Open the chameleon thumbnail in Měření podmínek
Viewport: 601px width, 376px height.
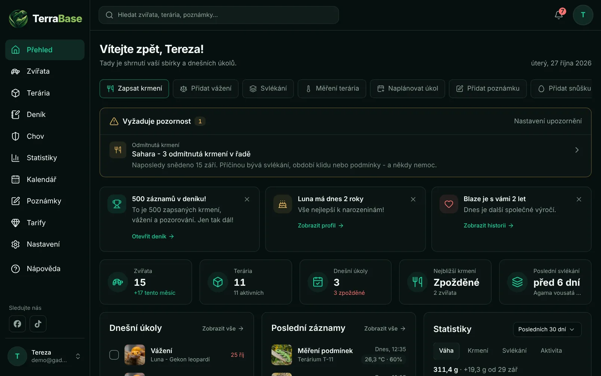pos(282,355)
